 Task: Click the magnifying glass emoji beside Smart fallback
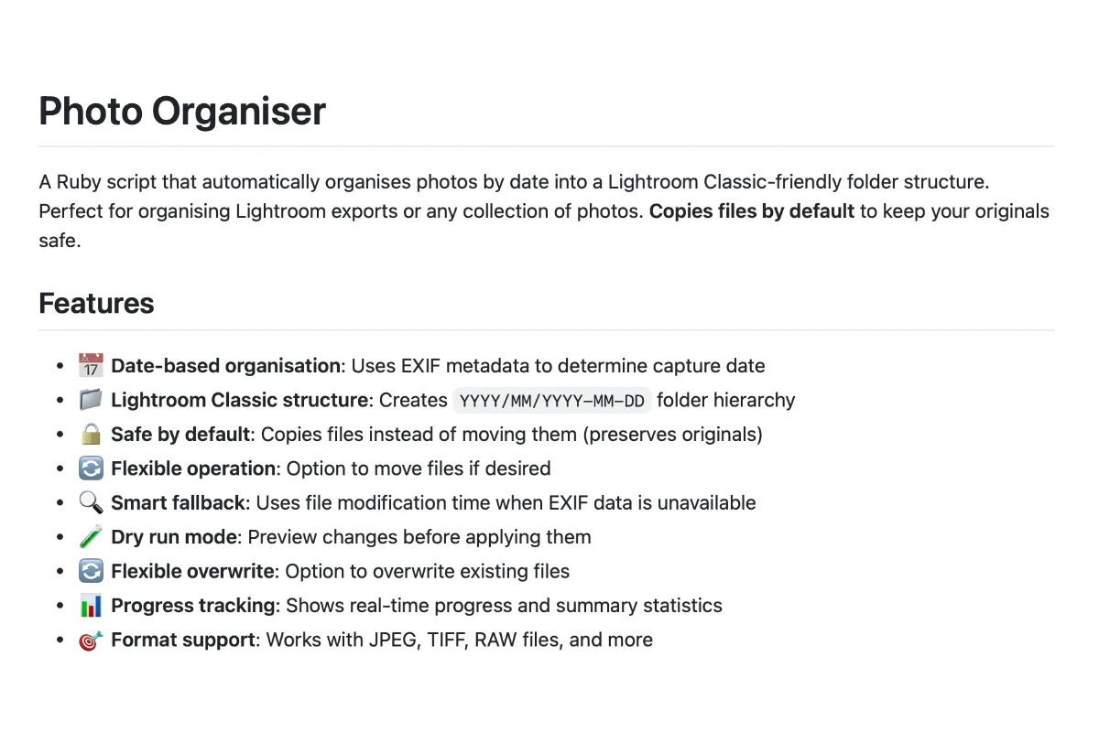pyautogui.click(x=91, y=502)
